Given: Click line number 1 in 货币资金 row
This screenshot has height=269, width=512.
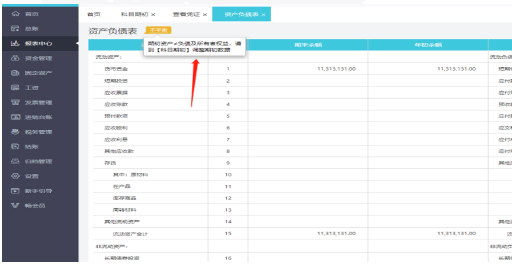Looking at the screenshot, I should click(228, 69).
